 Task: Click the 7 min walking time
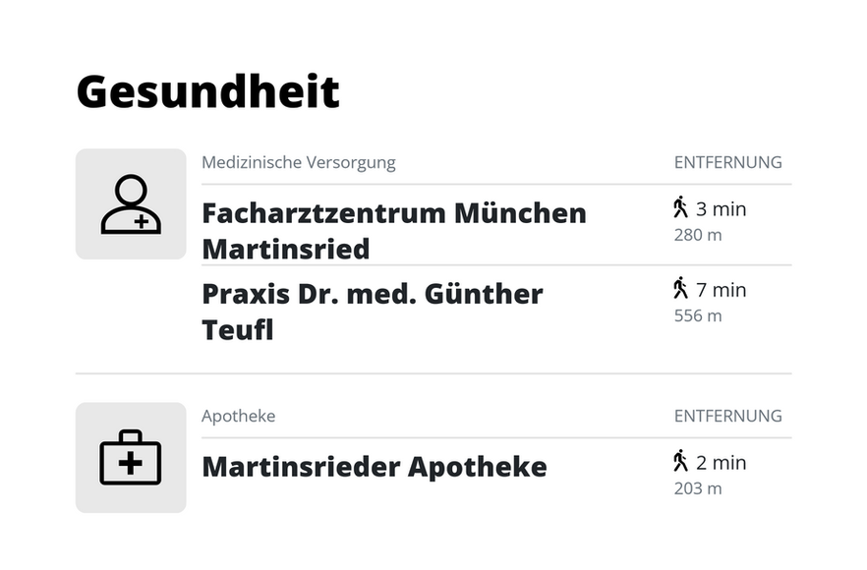pyautogui.click(x=721, y=290)
